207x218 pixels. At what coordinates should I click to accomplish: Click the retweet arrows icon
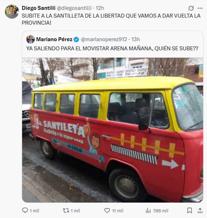point(66,210)
